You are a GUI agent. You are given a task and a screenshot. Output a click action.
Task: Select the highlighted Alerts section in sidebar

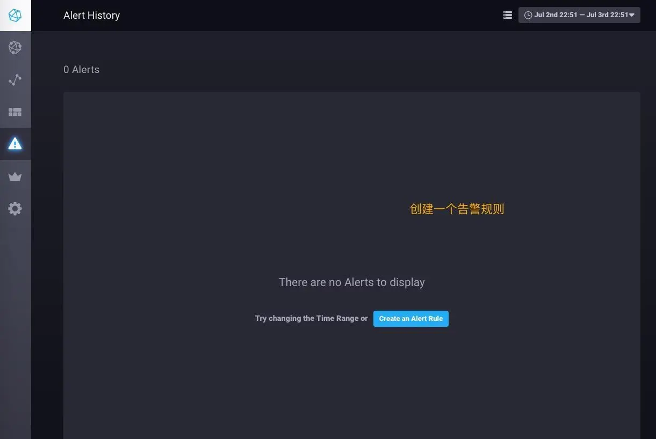tap(15, 143)
